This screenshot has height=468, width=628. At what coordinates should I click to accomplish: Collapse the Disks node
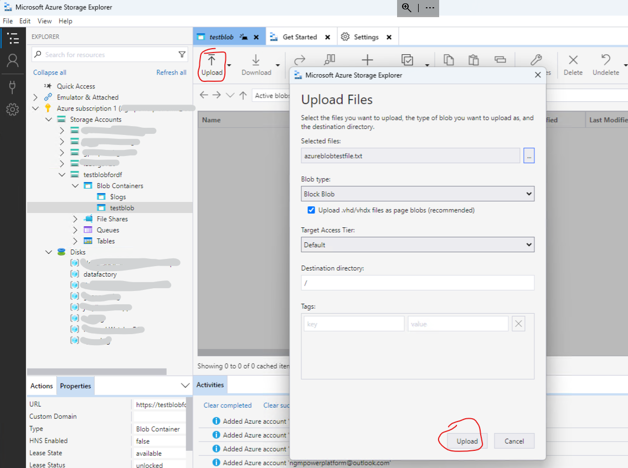click(x=49, y=252)
